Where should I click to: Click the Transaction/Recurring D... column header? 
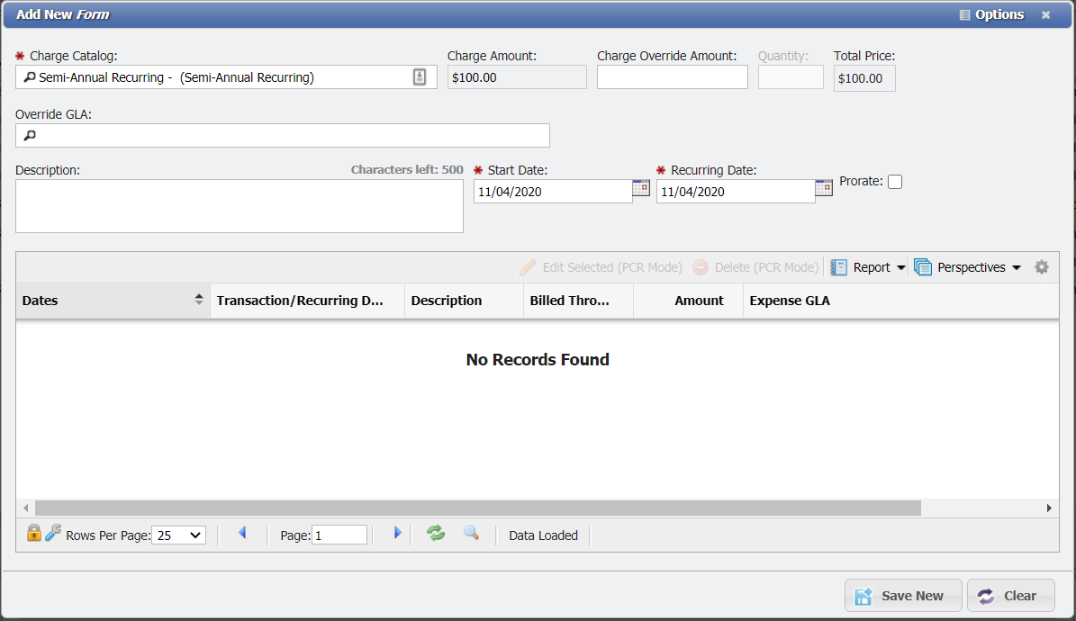click(307, 301)
